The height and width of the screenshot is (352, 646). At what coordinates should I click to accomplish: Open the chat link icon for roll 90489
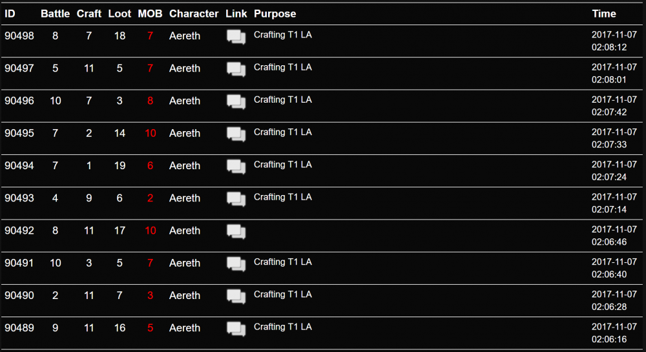click(x=236, y=329)
